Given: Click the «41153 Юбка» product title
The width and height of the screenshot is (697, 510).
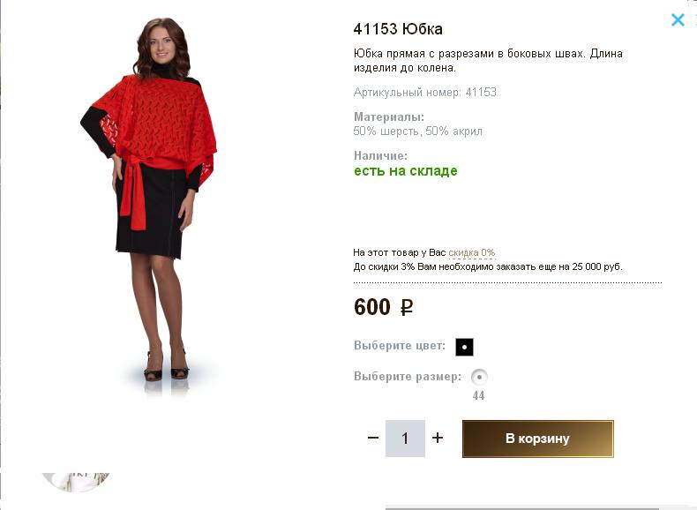Looking at the screenshot, I should point(398,28).
